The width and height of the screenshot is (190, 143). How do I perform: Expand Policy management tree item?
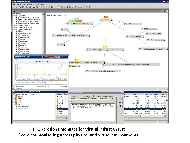pyautogui.click(x=14, y=108)
